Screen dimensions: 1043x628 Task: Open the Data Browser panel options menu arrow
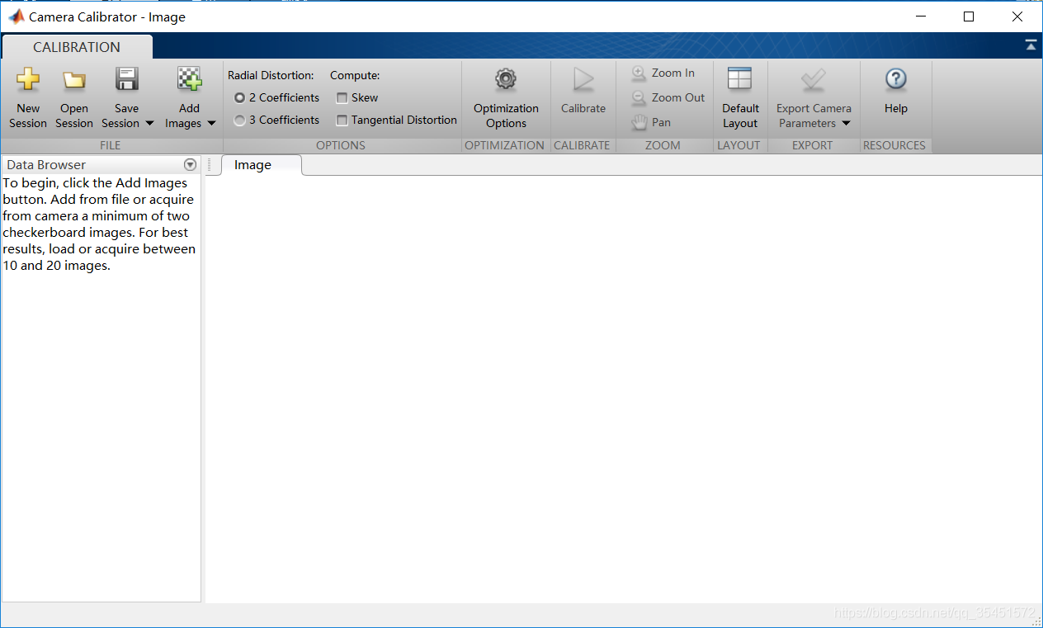point(191,164)
